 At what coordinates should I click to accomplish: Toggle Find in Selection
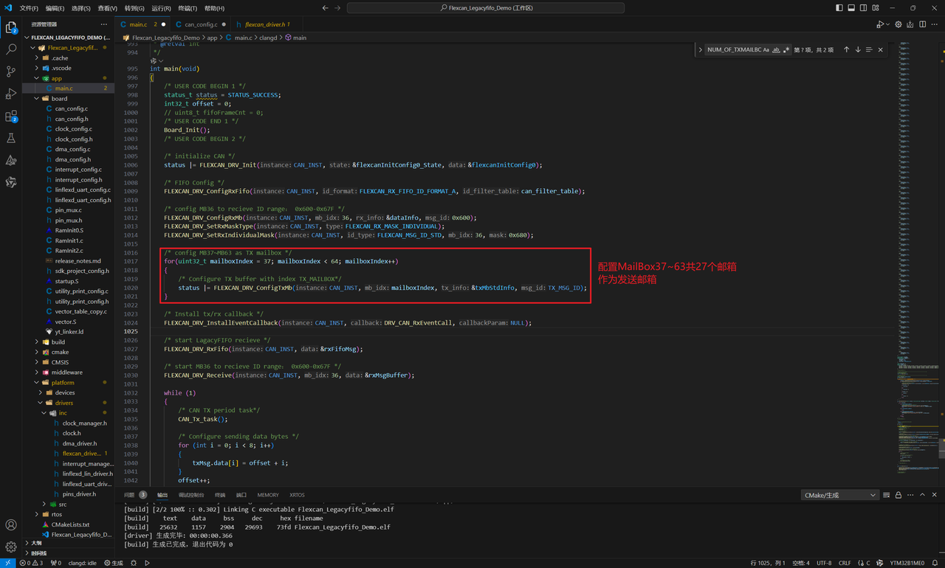point(869,49)
